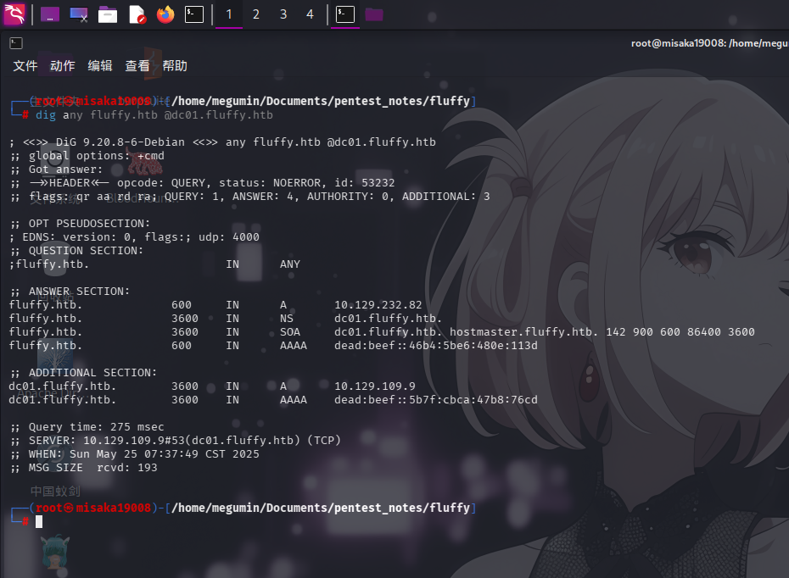Switch to workspace 4
Viewport: 789px width, 578px height.
pos(310,14)
